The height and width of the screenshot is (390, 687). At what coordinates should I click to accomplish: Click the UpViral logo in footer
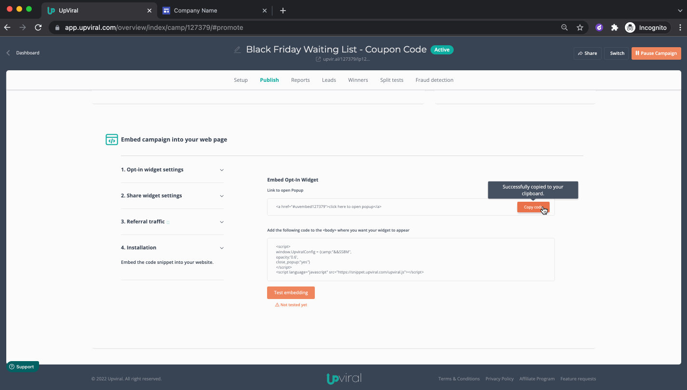pos(344,378)
